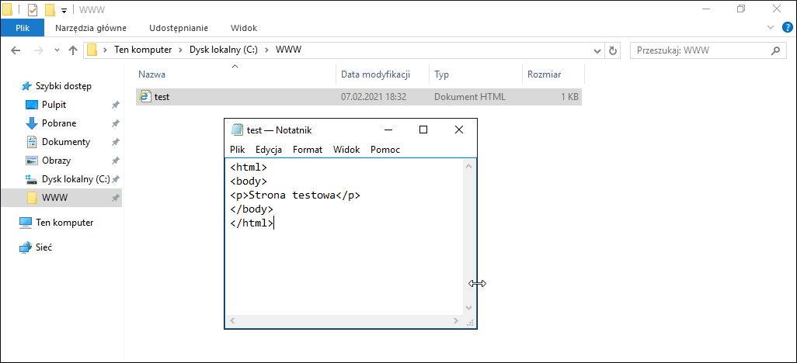Click the blue Plik button
Viewport: 797px width, 363px height.
click(23, 29)
